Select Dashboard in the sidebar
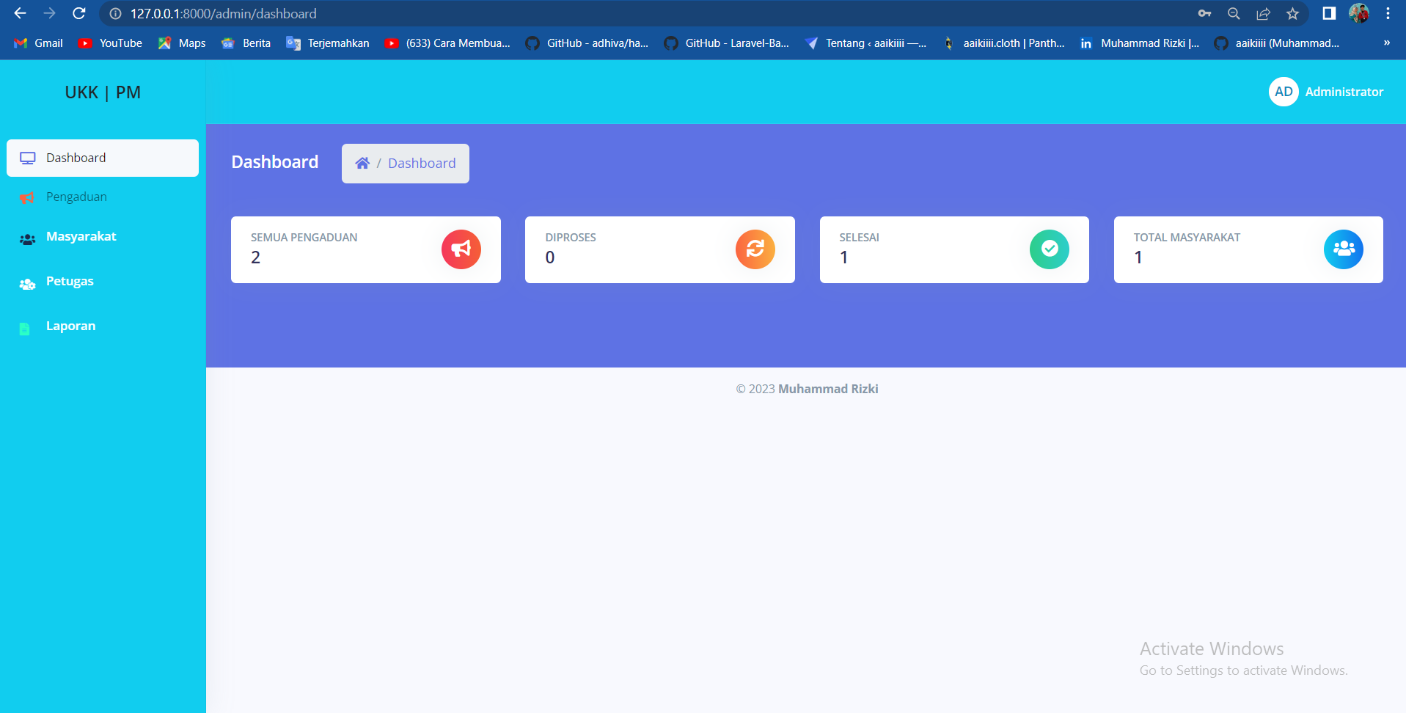Image resolution: width=1406 pixels, height=713 pixels. 103,158
